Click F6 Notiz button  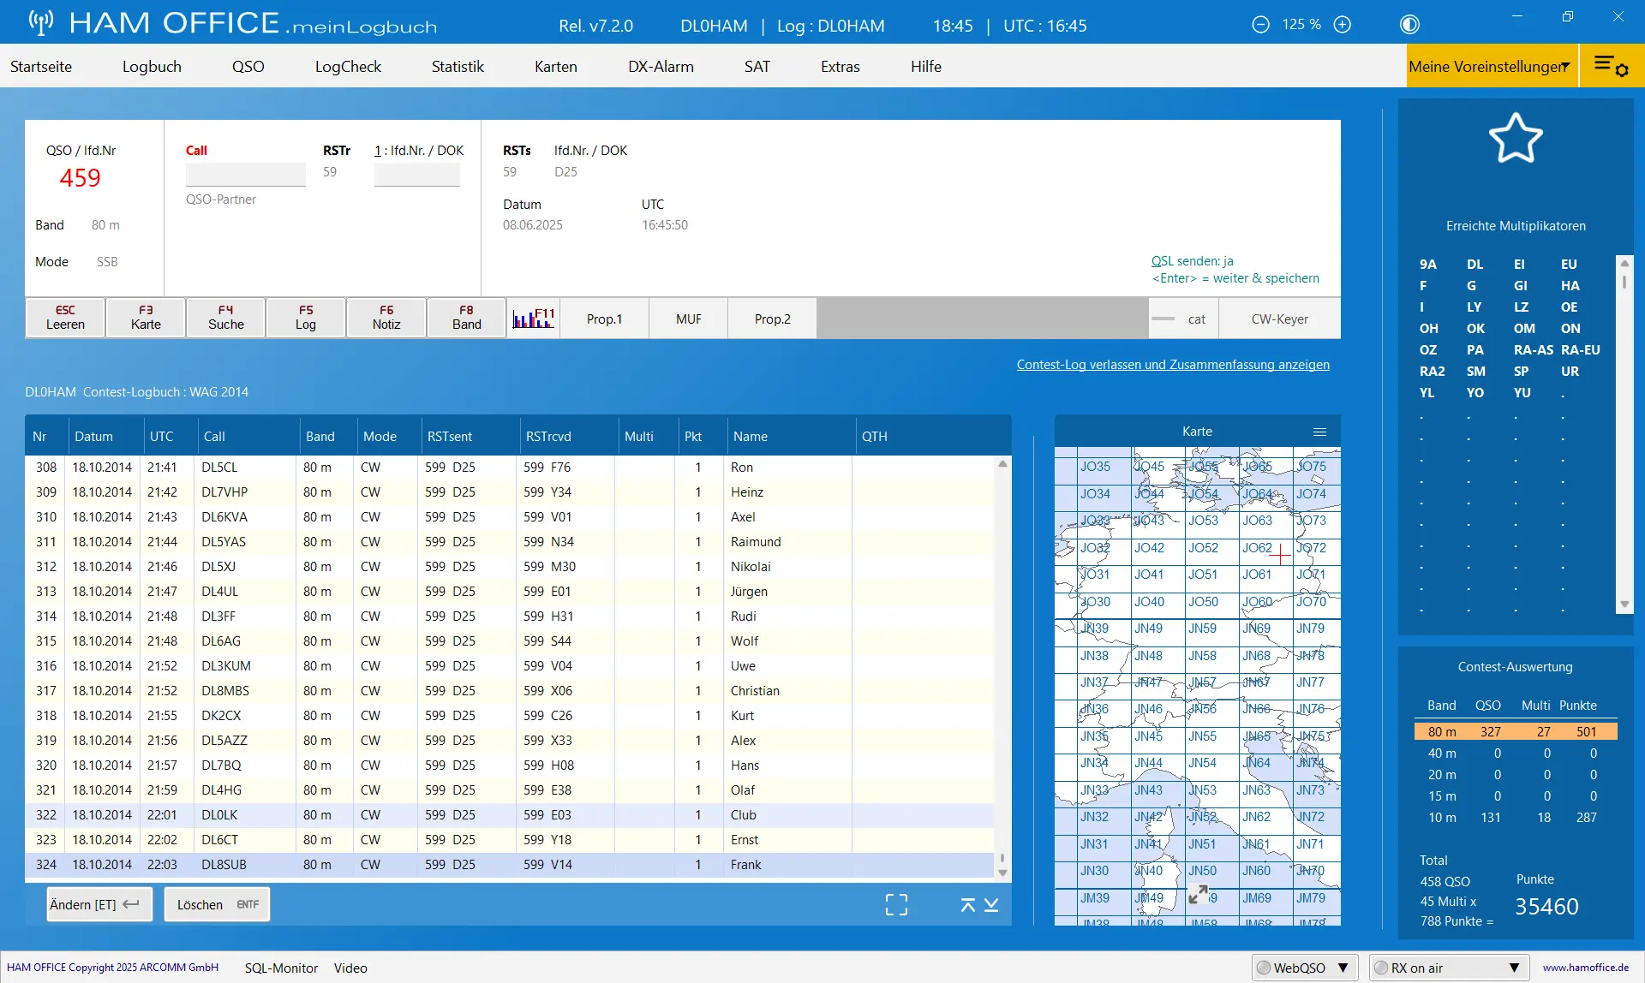pyautogui.click(x=386, y=318)
